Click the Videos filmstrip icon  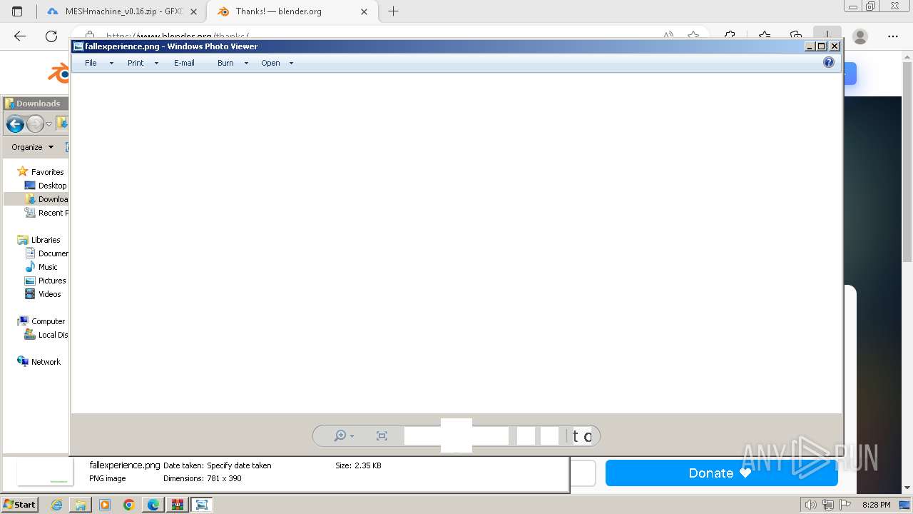[x=30, y=293]
